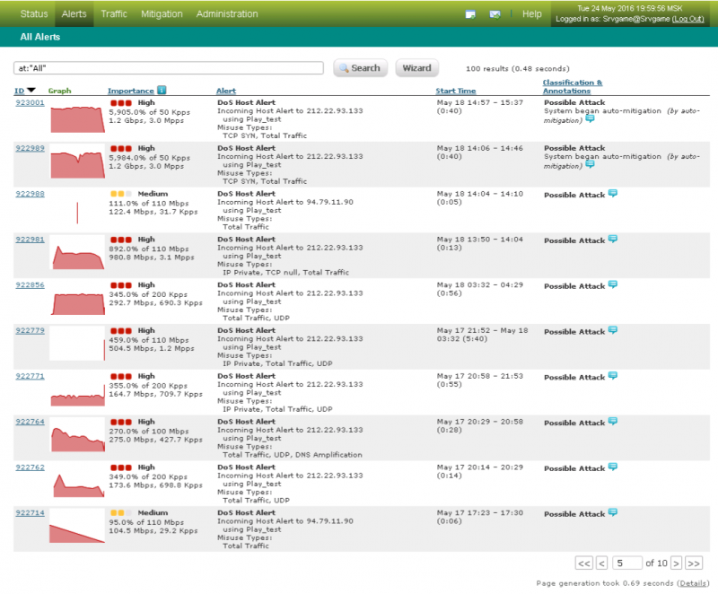
Task: Sort by the Start Time column header
Action: pos(456,91)
